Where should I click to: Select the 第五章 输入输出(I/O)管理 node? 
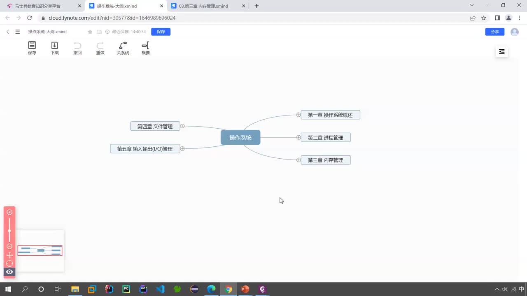point(145,149)
